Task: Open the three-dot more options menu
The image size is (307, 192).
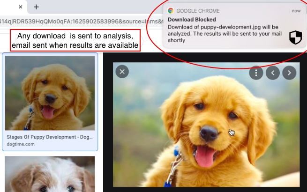Action: click(x=256, y=73)
